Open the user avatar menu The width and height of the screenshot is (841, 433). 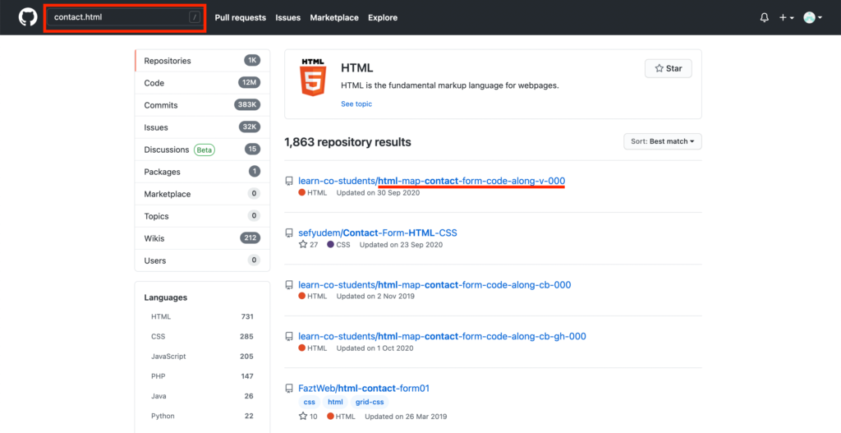pos(812,18)
